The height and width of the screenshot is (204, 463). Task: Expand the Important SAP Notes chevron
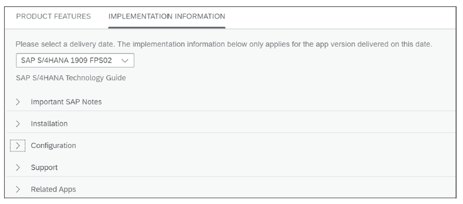click(x=18, y=102)
